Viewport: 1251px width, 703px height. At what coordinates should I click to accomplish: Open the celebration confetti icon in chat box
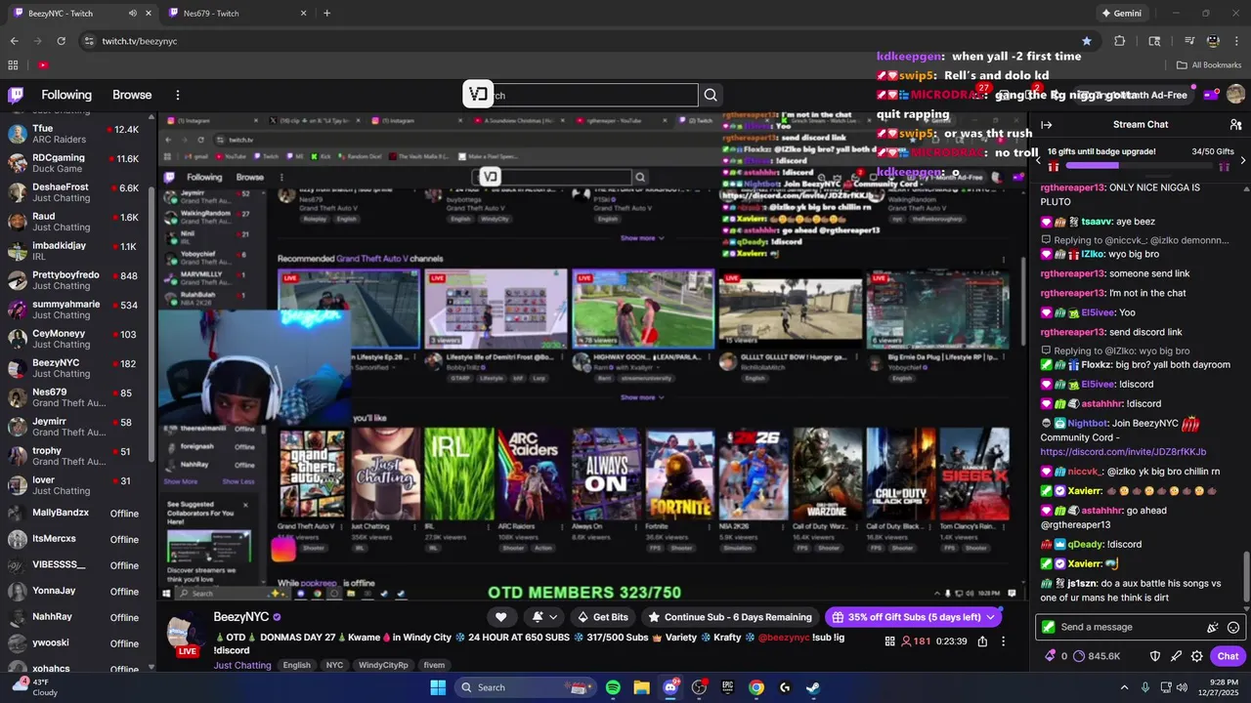click(1213, 627)
